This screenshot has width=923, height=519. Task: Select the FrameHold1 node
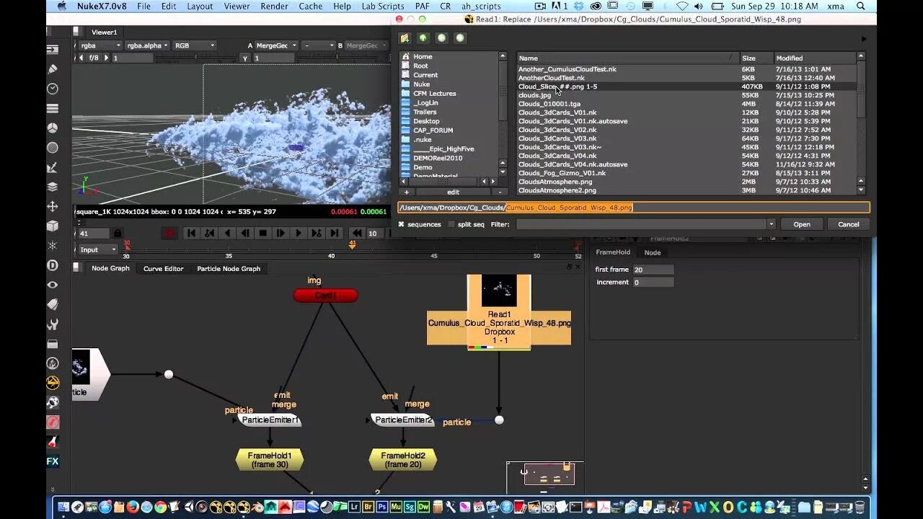point(270,460)
